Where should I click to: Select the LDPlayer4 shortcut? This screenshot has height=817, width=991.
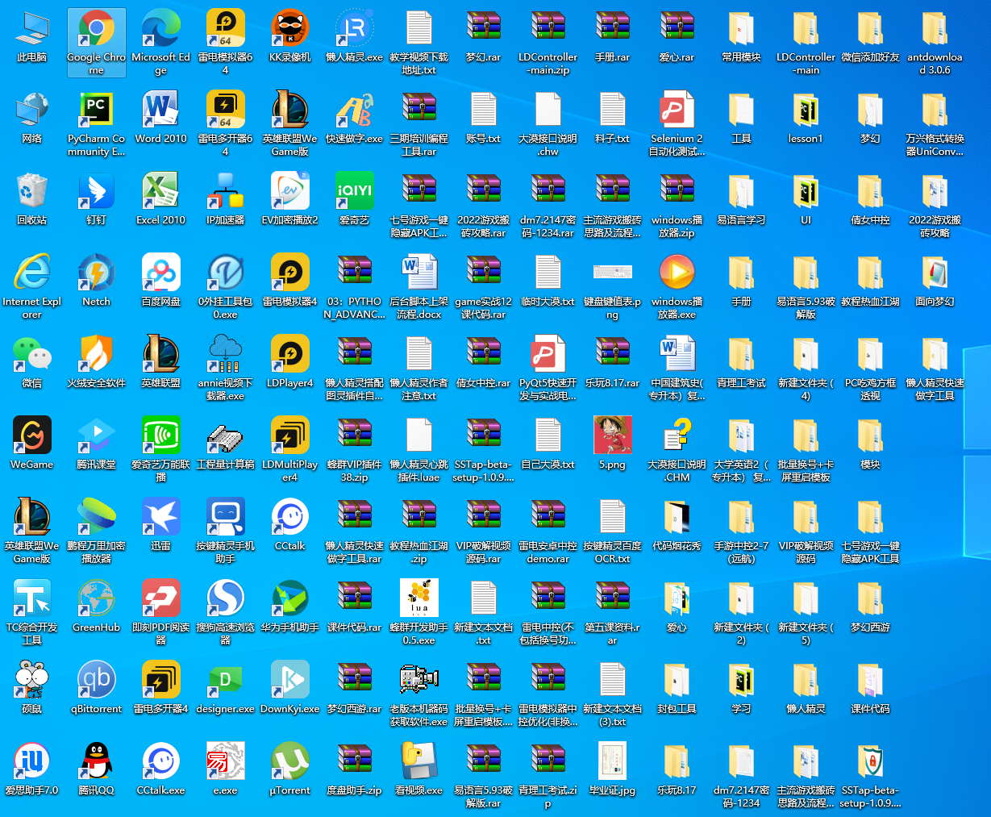click(290, 363)
